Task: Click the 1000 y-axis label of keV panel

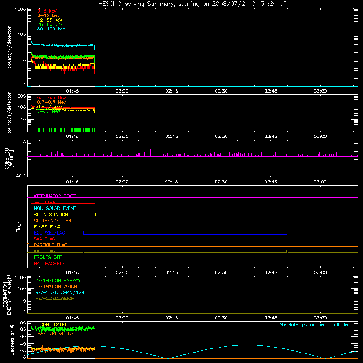Action: (x=20, y=10)
